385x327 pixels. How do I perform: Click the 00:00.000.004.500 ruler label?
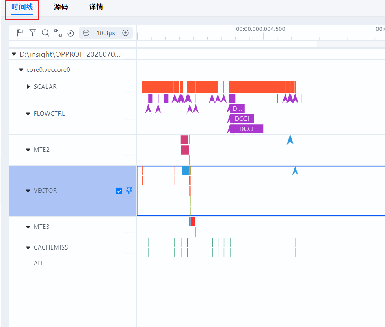pyautogui.click(x=261, y=29)
